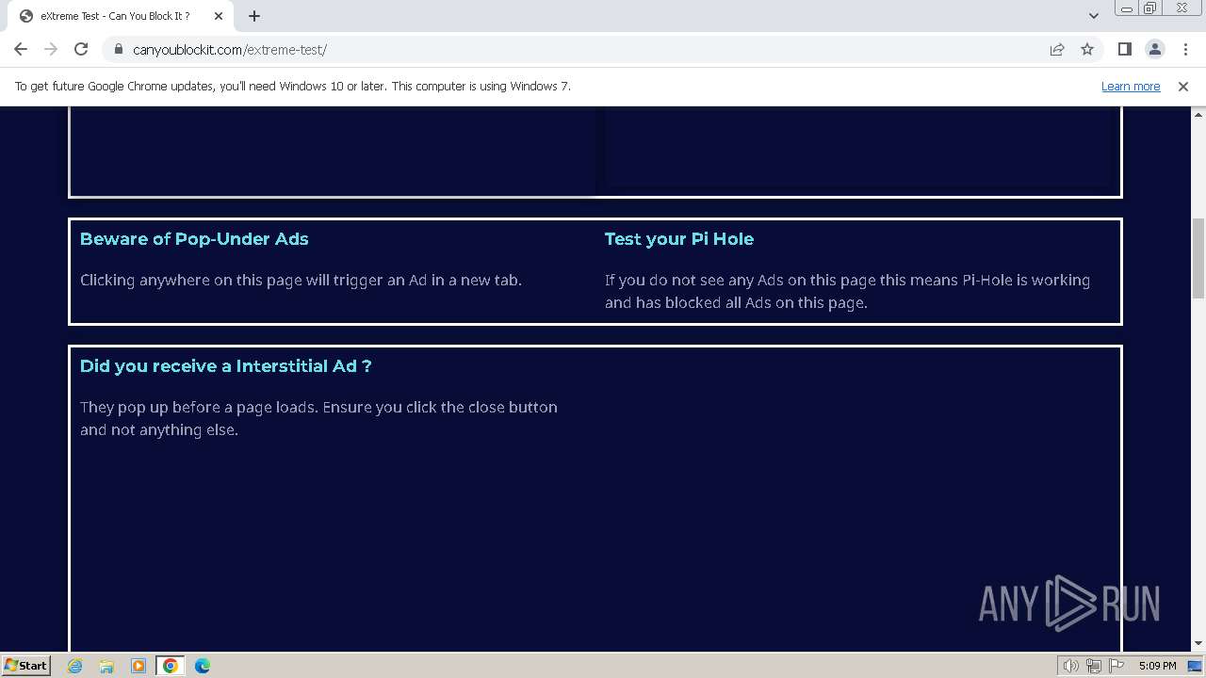Image resolution: width=1206 pixels, height=678 pixels.
Task: Click the 'They pop up before a page loads' paragraph
Action: pos(318,418)
